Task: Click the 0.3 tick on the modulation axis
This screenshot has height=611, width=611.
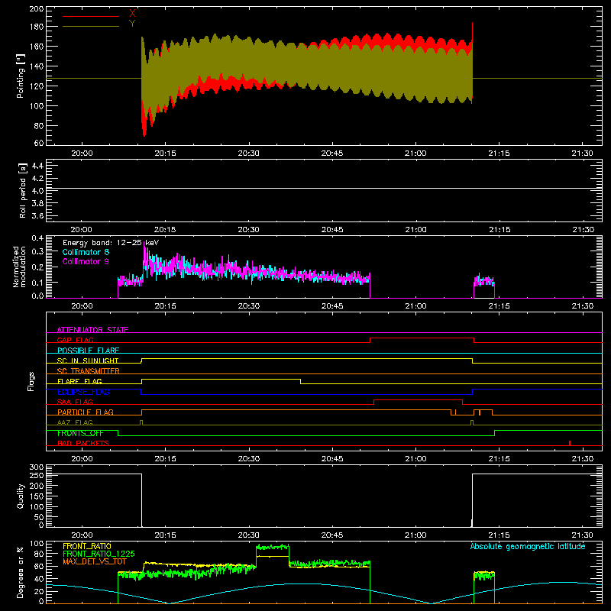Action: tap(37, 251)
